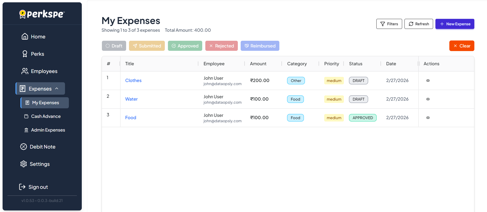This screenshot has height=212, width=487.
Task: View the Clothes expense using eye icon
Action: pos(428,81)
